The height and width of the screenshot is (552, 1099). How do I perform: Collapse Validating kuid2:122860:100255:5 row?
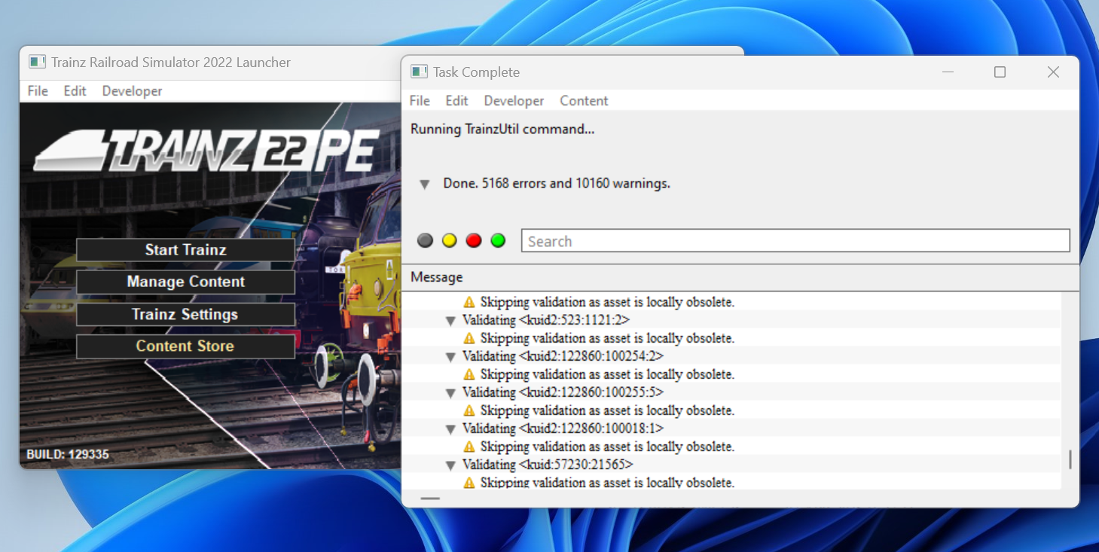point(450,393)
